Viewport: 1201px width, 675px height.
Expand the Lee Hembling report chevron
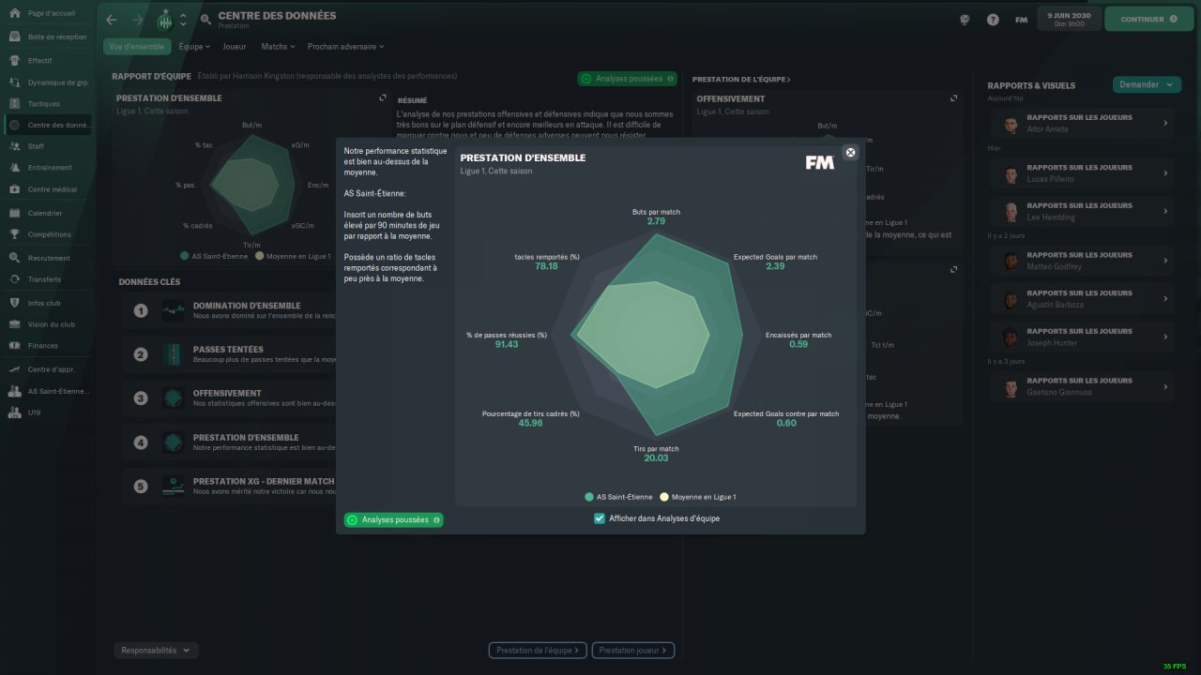(1165, 211)
